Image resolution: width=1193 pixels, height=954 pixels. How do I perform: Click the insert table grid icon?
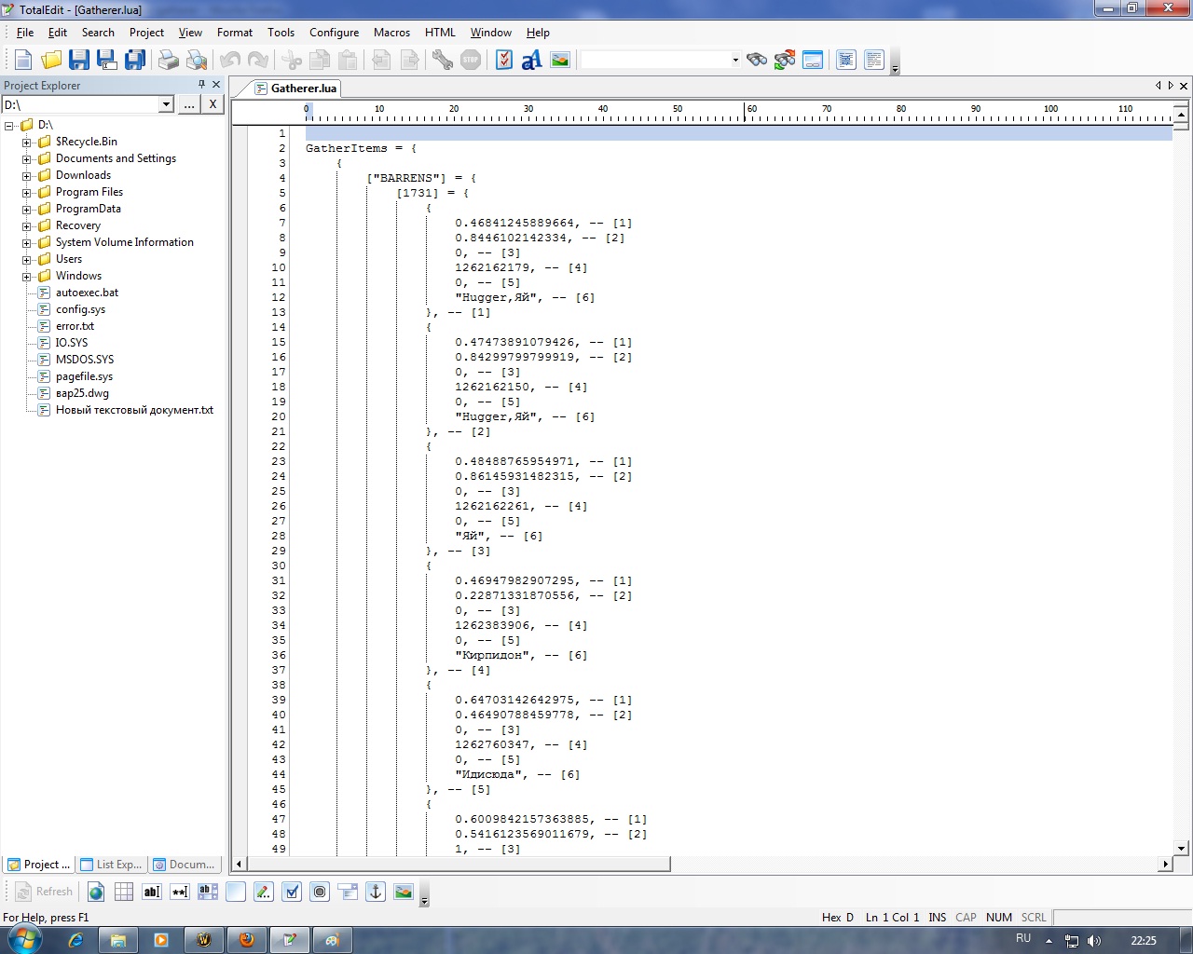click(x=124, y=892)
